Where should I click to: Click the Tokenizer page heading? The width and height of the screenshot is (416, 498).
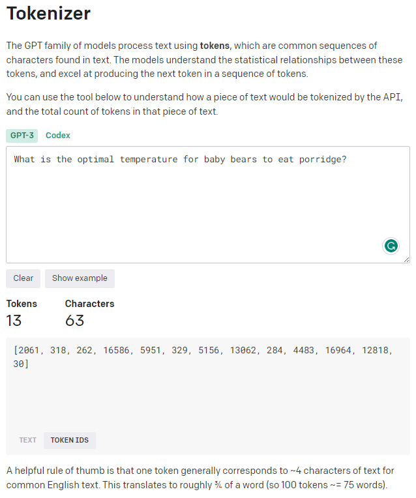49,12
